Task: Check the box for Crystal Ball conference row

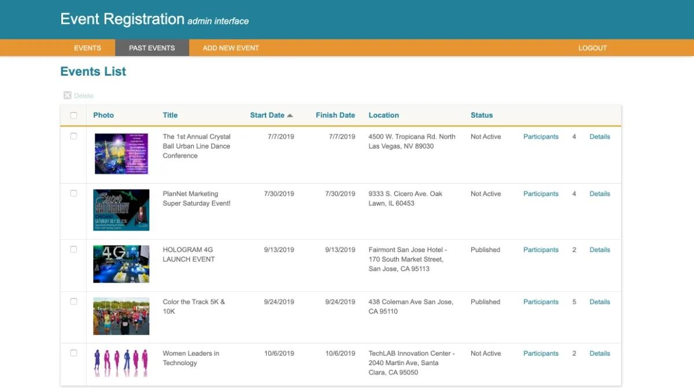Action: point(73,136)
